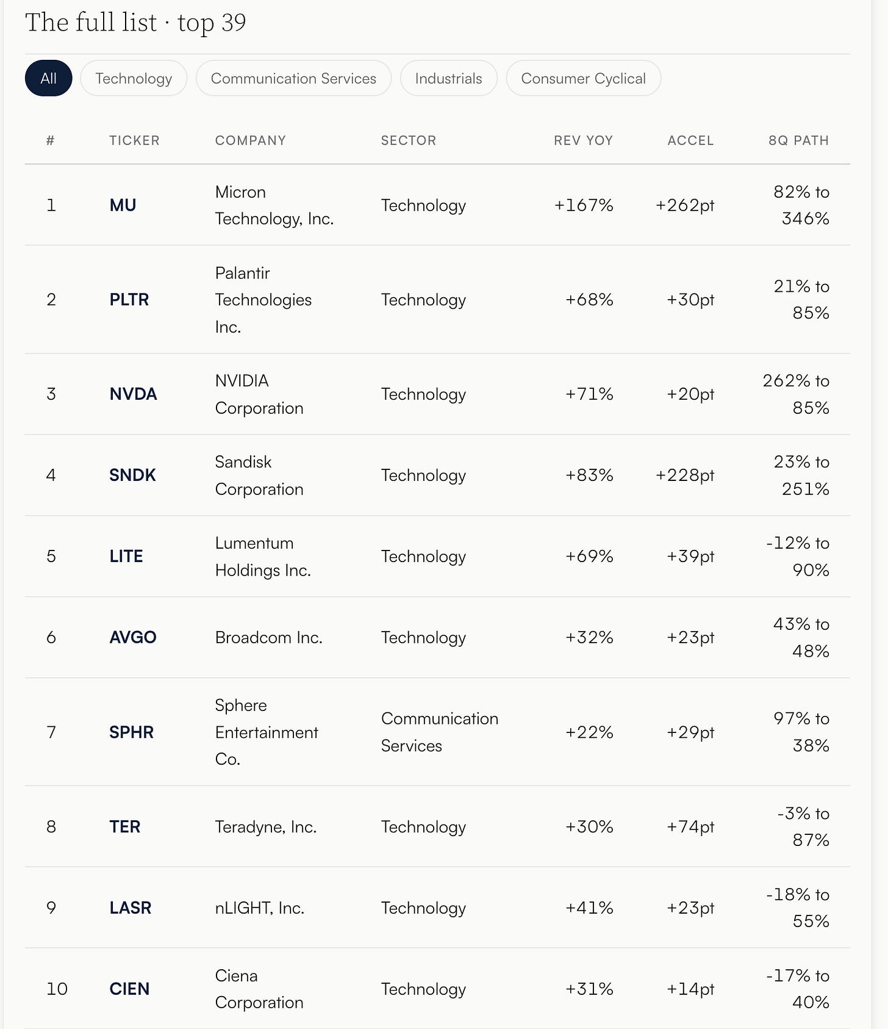
Task: Click the SPHR ticker
Action: (x=131, y=732)
